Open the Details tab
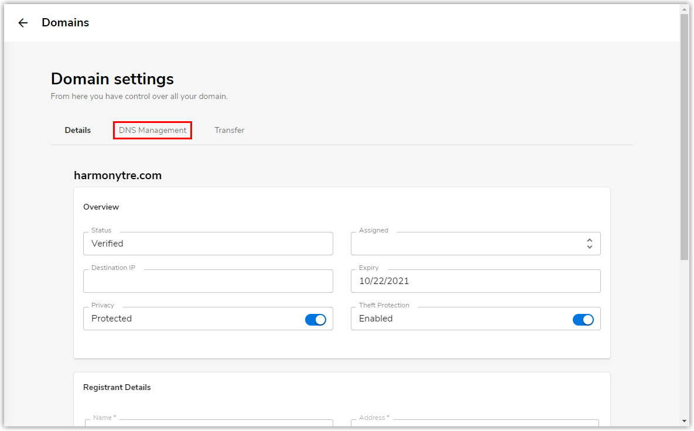The image size is (694, 431). point(77,130)
